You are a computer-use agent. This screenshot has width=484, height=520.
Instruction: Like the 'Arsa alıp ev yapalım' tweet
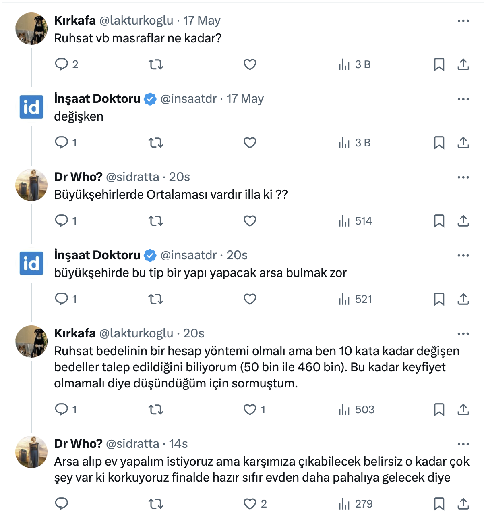click(x=250, y=504)
